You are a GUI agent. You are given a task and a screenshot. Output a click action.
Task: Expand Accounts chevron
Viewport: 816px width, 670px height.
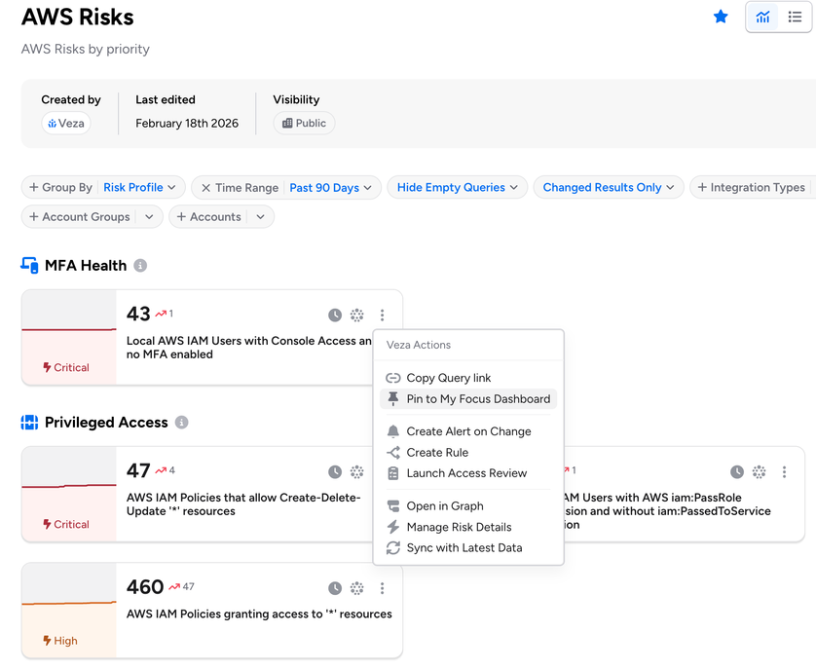pyautogui.click(x=260, y=216)
